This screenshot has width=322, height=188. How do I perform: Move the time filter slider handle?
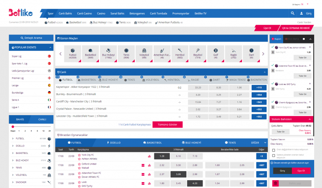click(13, 127)
